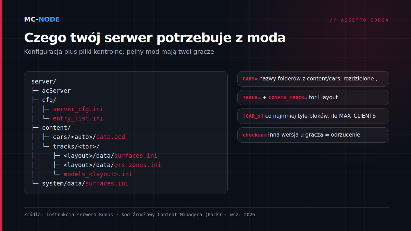
Task: Select the 'tracks/<tor>/' row
Action: tap(65, 146)
